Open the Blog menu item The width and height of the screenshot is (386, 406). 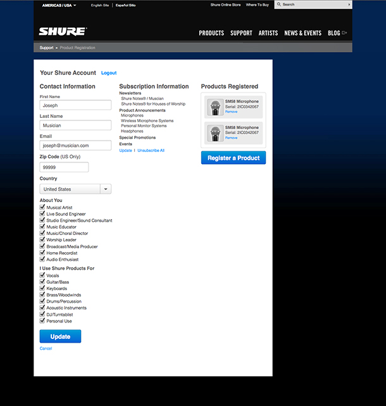point(333,33)
